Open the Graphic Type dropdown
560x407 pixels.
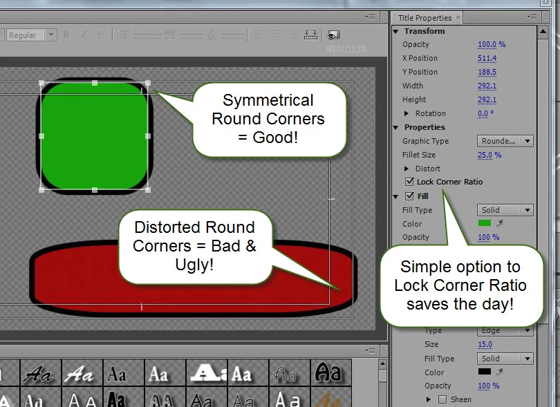coord(505,141)
